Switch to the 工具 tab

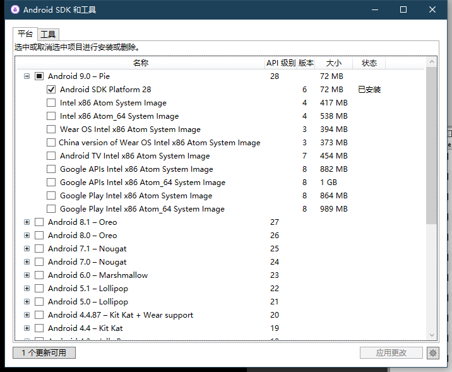pyautogui.click(x=48, y=35)
